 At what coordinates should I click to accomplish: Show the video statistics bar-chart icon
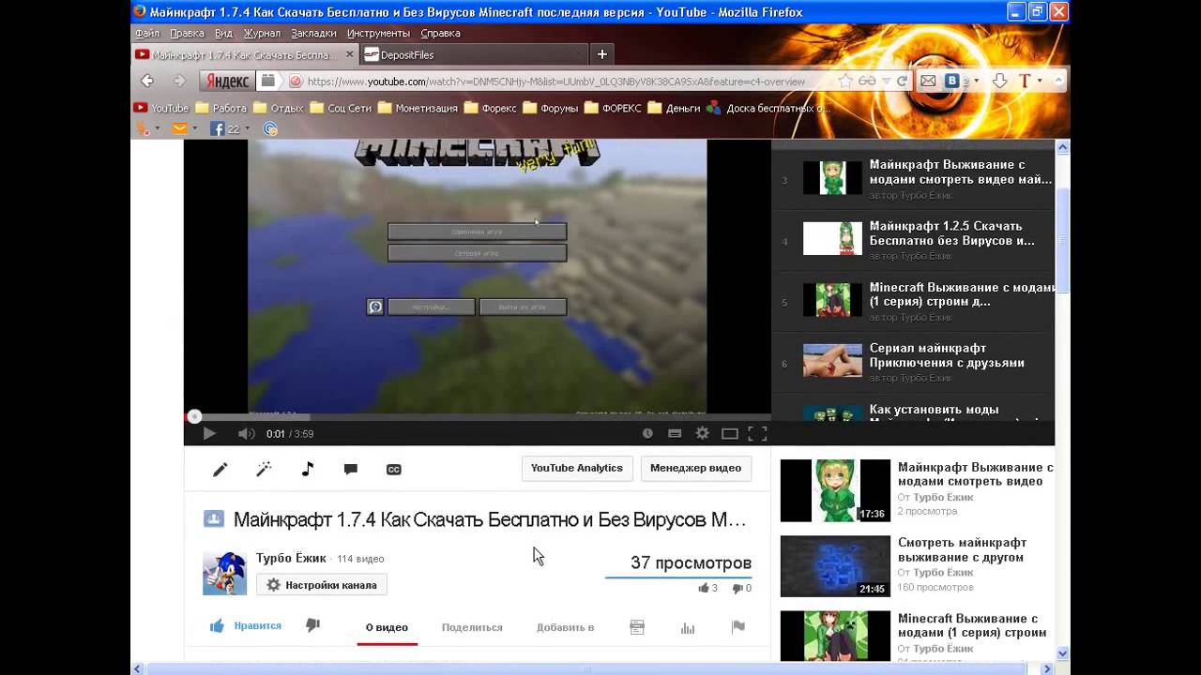click(688, 627)
